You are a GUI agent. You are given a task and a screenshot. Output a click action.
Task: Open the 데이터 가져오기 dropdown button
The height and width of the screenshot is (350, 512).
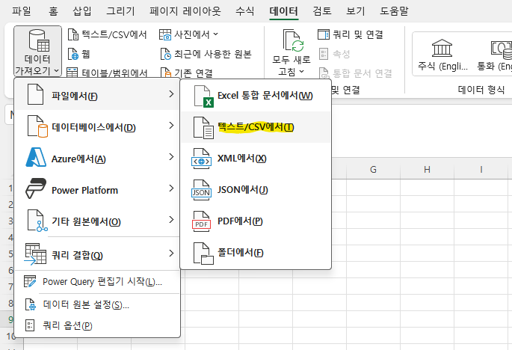pyautogui.click(x=37, y=52)
